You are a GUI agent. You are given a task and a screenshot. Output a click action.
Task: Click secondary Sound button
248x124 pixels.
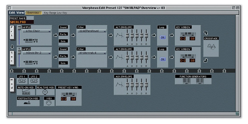pyautogui.click(x=63, y=49)
